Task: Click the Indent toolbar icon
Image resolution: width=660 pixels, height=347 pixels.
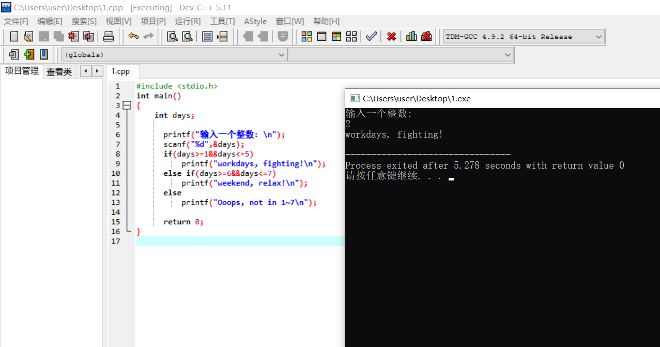Action: pyautogui.click(x=248, y=37)
